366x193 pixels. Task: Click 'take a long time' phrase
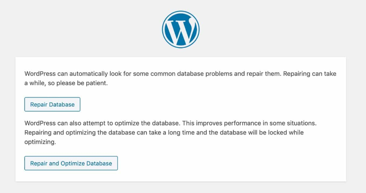point(168,133)
